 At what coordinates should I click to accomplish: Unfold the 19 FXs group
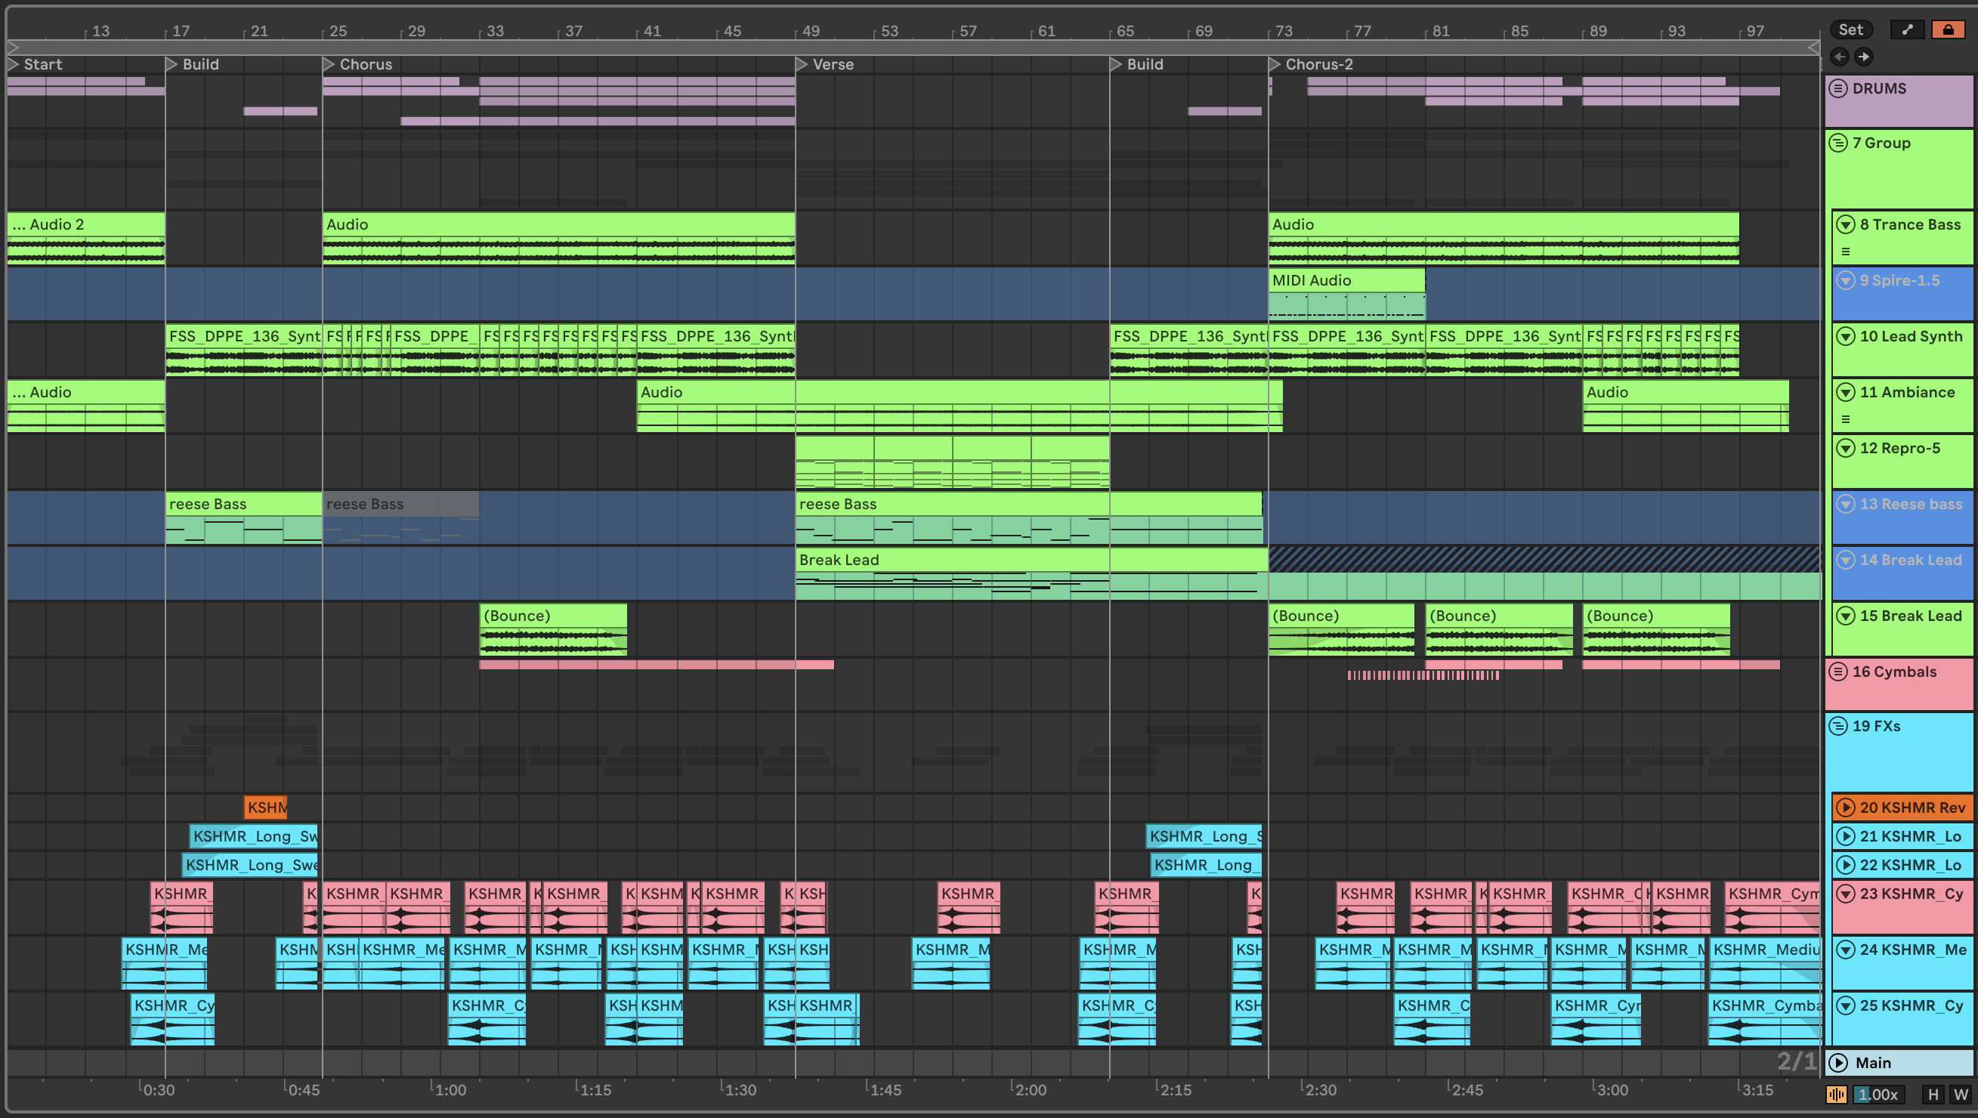coord(1838,727)
